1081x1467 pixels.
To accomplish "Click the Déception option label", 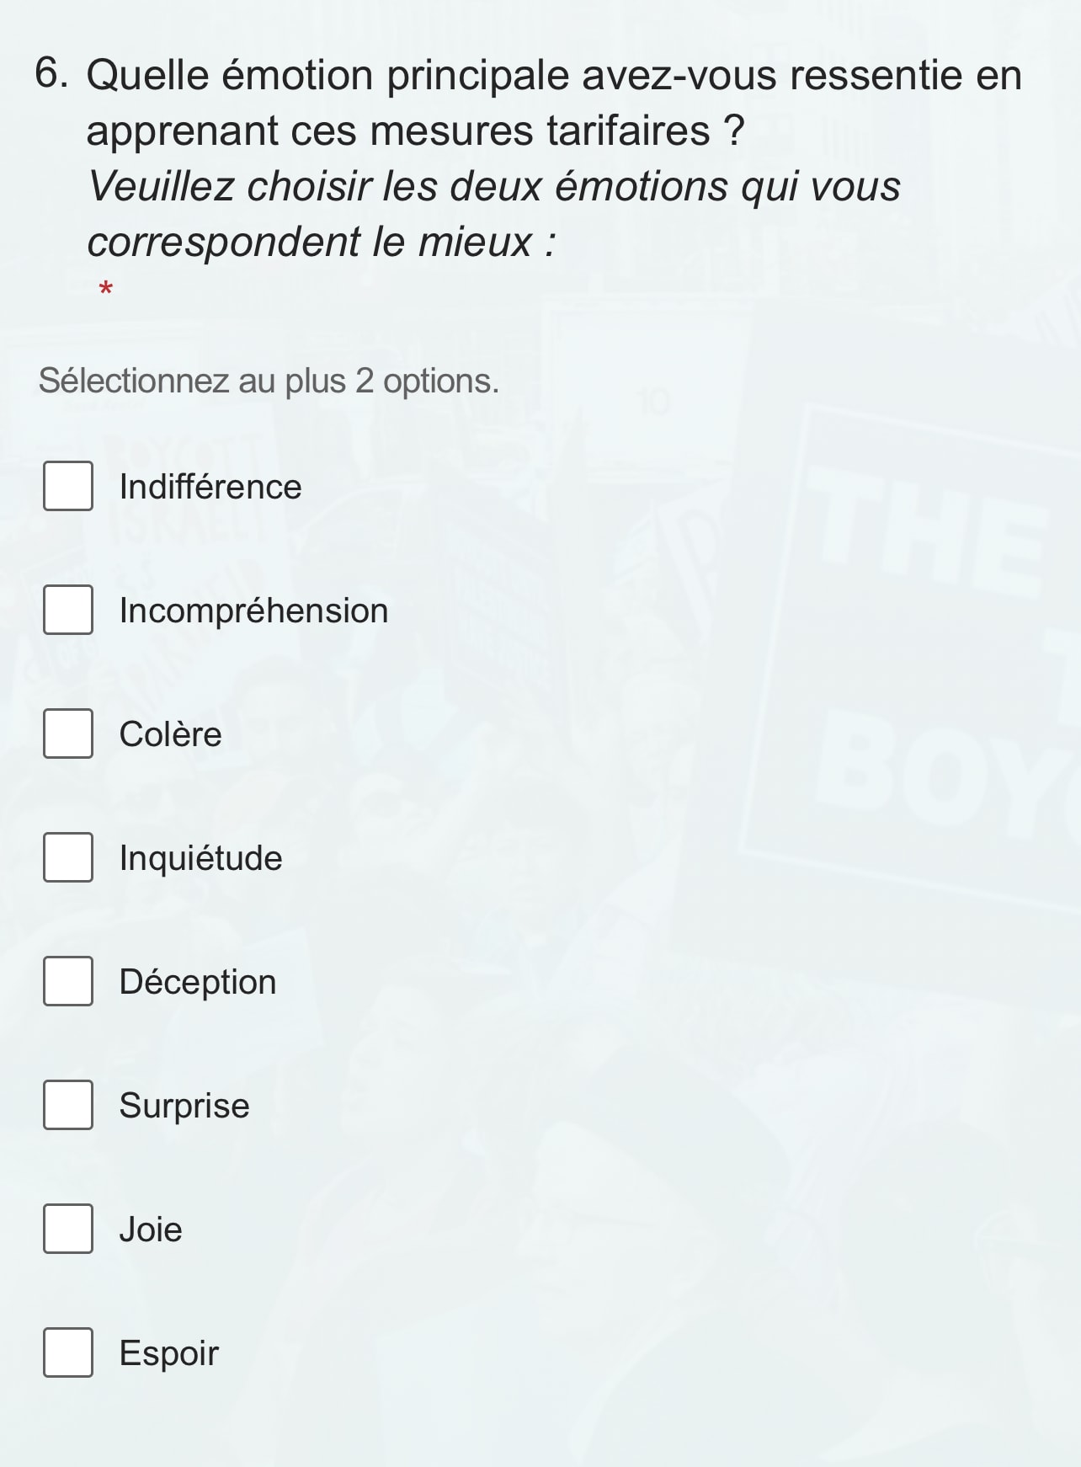I will pyautogui.click(x=198, y=982).
